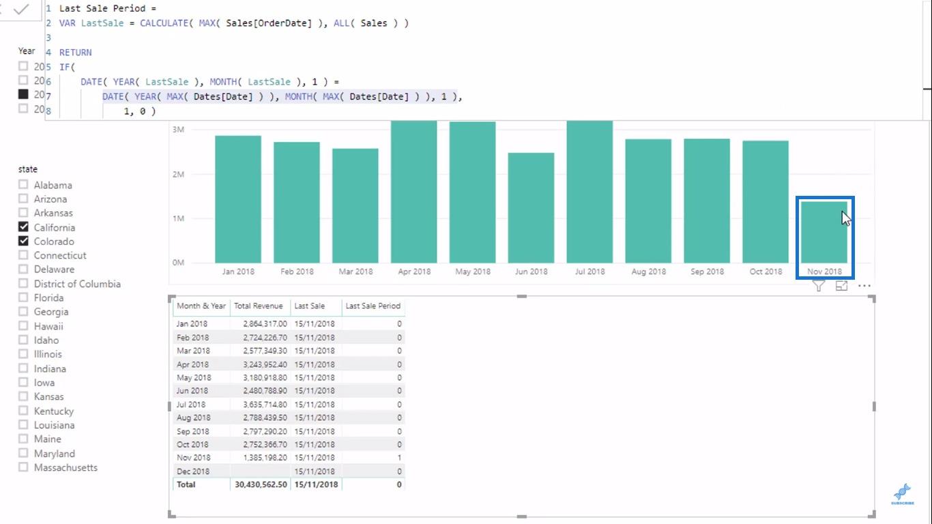Click the state slicer header
The width and height of the screenshot is (932, 524).
(x=28, y=169)
